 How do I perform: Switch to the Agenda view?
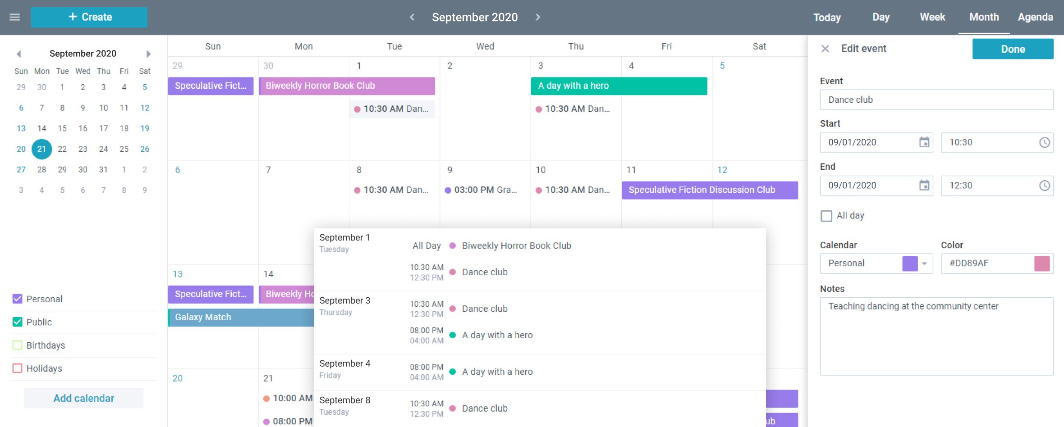click(1035, 17)
